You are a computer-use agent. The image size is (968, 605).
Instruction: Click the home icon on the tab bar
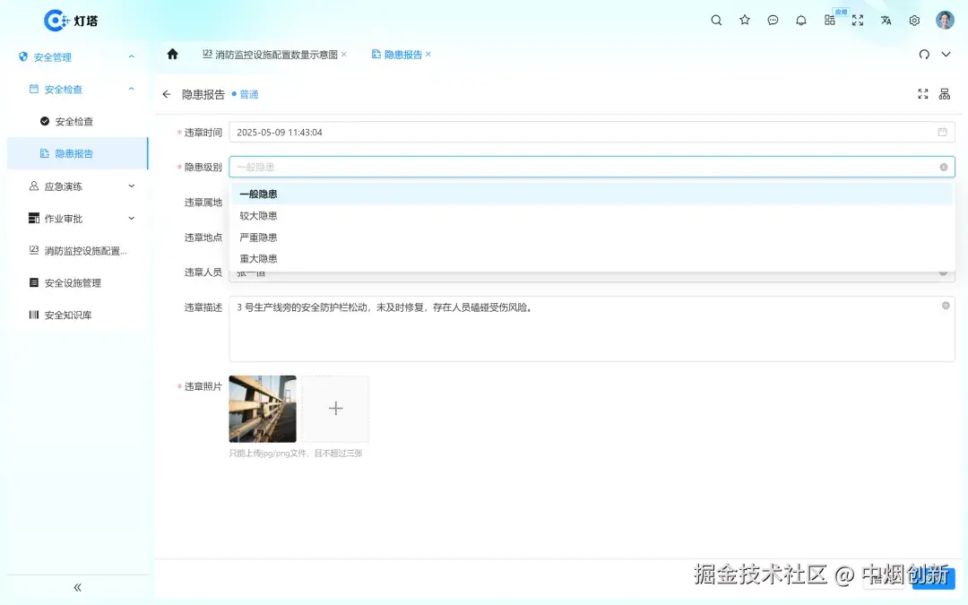pyautogui.click(x=174, y=54)
